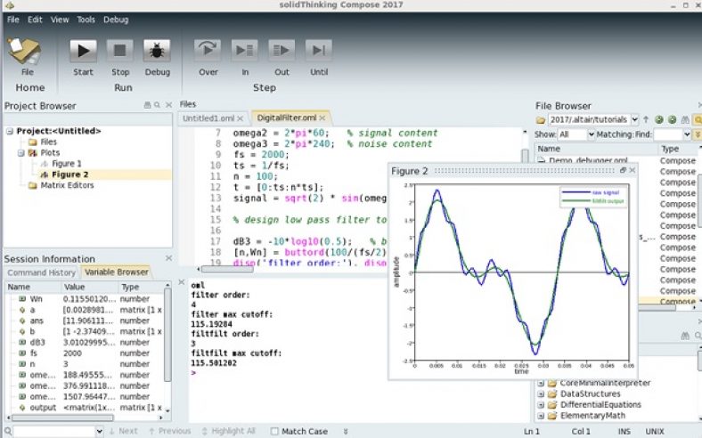The width and height of the screenshot is (702, 438).
Task: Go up a directory in File Browser
Action: pyautogui.click(x=648, y=119)
